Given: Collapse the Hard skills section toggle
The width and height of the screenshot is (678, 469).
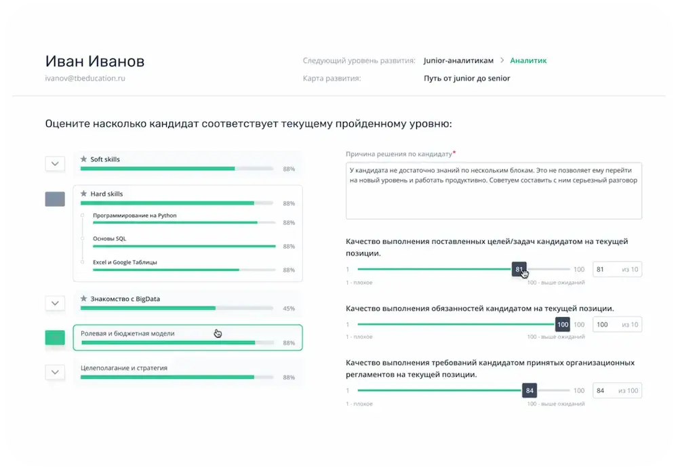Looking at the screenshot, I should [x=55, y=199].
